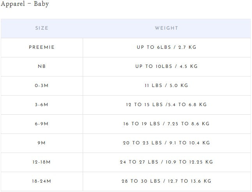Select the 6-9M size cell
The height and width of the screenshot is (192, 252).
point(42,124)
